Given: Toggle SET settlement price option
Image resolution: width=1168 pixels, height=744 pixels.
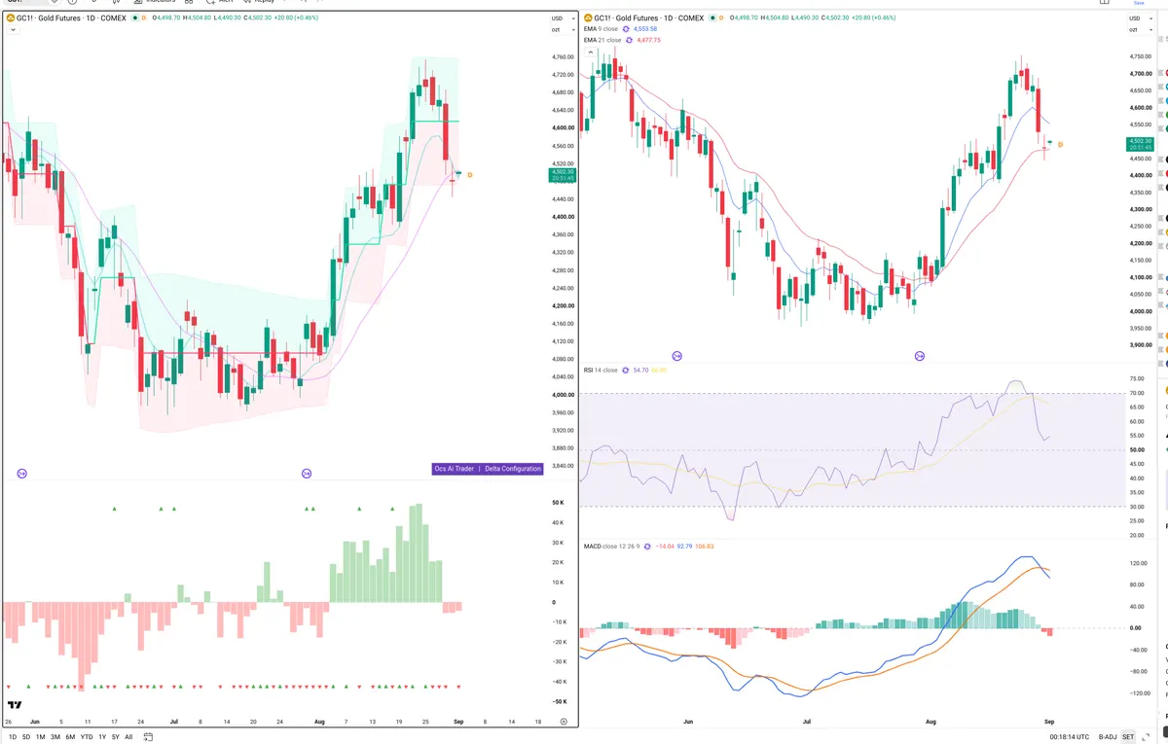Looking at the screenshot, I should (x=1128, y=737).
